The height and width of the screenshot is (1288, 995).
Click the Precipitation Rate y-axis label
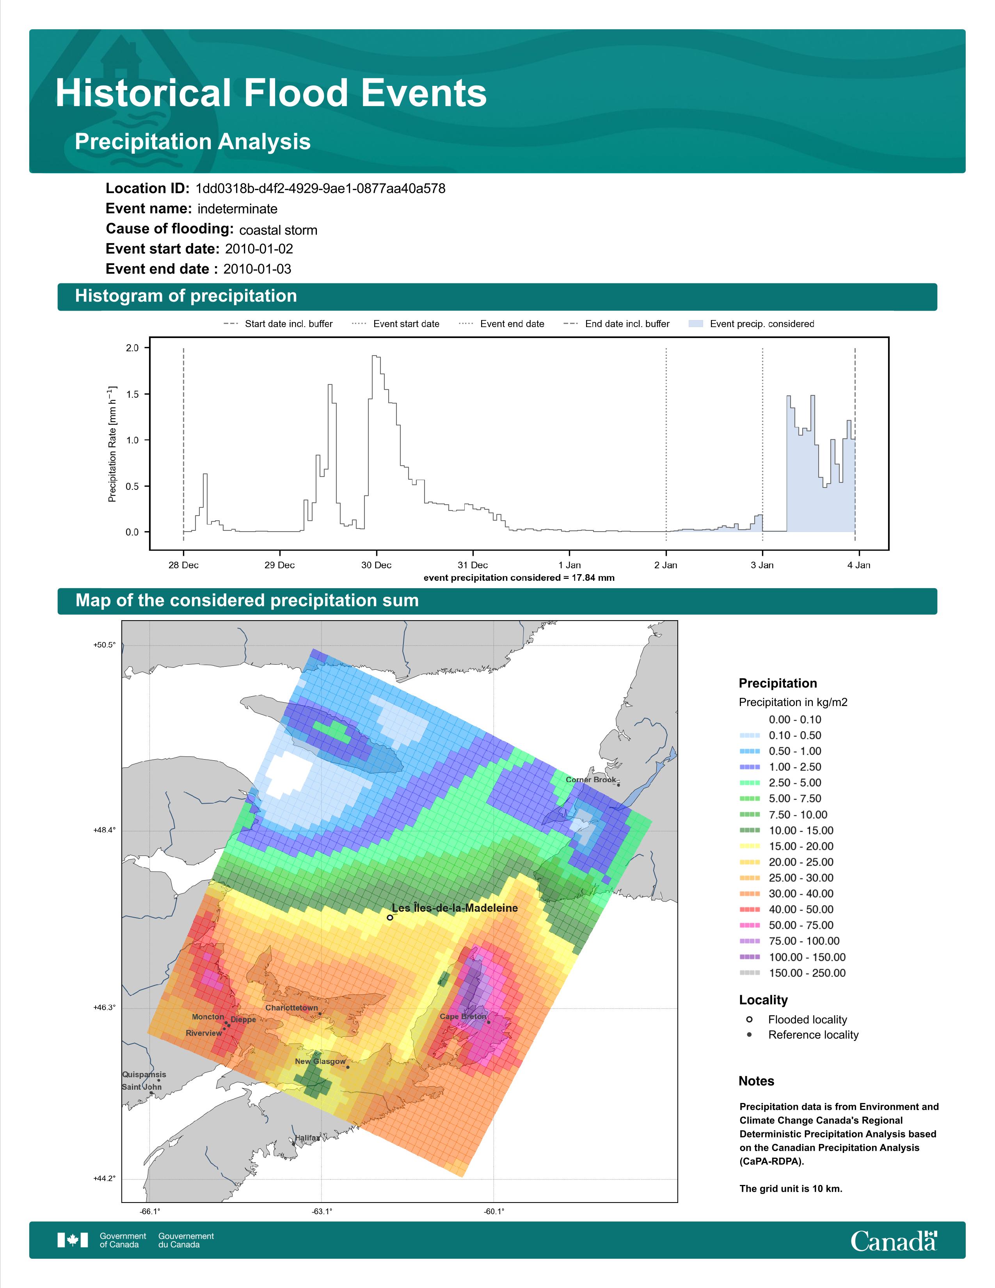(x=112, y=444)
